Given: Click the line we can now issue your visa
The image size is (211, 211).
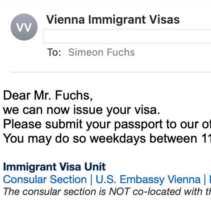Looking at the screenshot, I should point(82,110).
